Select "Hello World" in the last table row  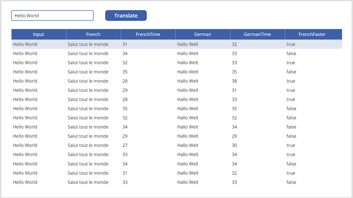pyautogui.click(x=25, y=182)
